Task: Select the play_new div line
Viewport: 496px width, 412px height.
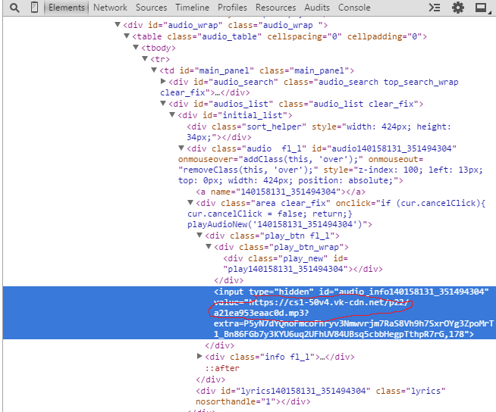Action: [x=303, y=264]
